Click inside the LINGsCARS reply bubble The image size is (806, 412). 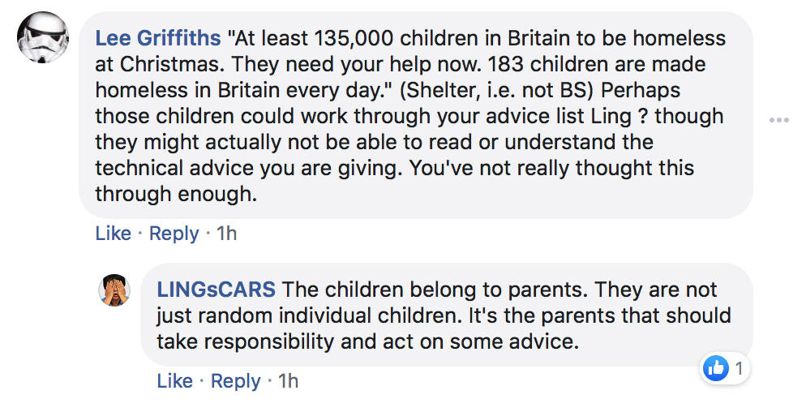[447, 315]
